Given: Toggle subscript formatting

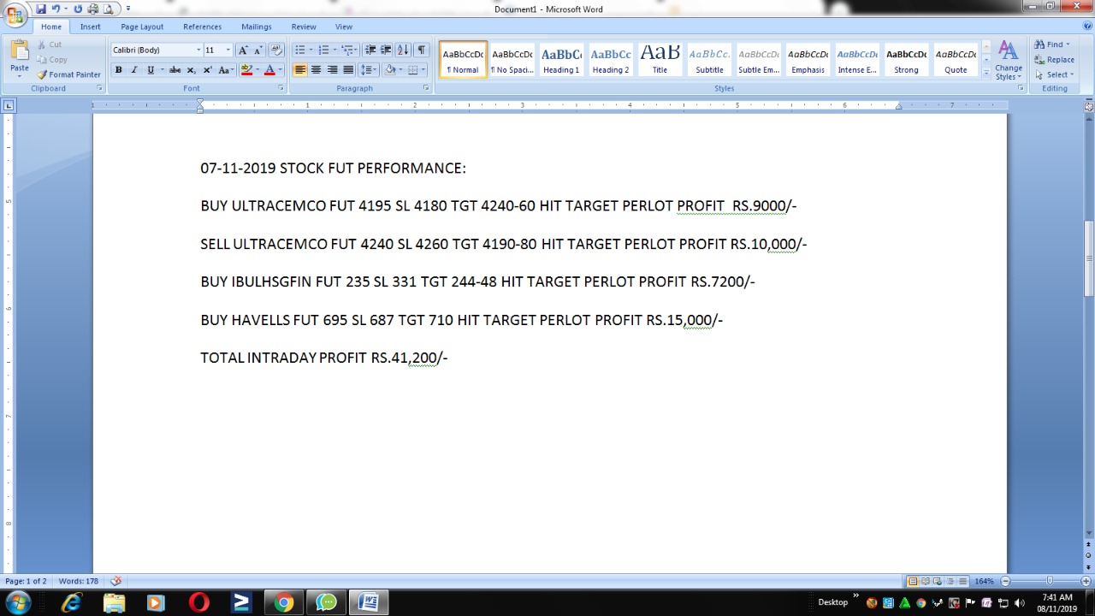Looking at the screenshot, I should click(x=191, y=70).
